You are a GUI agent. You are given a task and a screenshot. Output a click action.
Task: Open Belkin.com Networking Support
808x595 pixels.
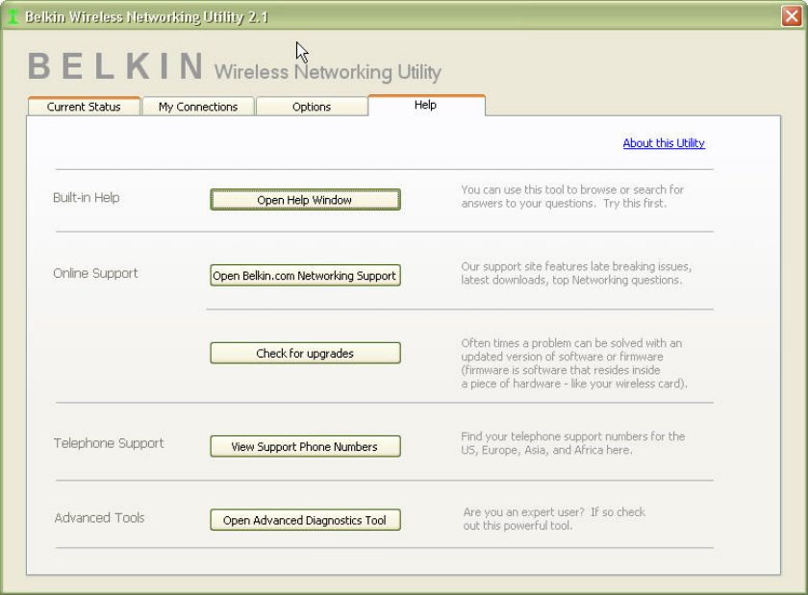305,276
